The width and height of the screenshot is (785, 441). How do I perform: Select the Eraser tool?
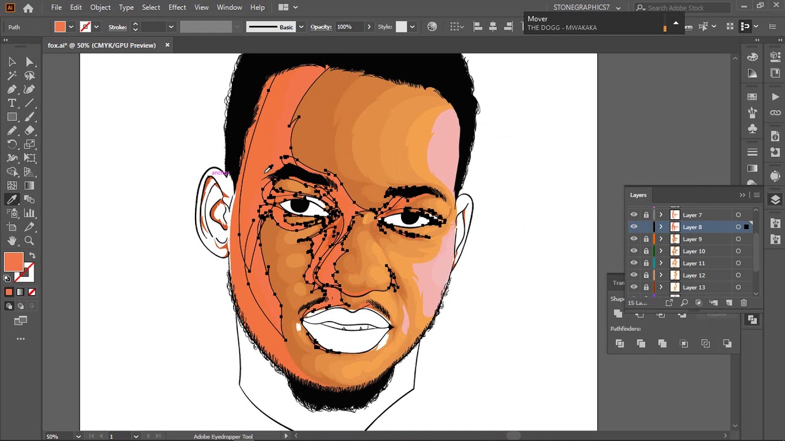[29, 130]
